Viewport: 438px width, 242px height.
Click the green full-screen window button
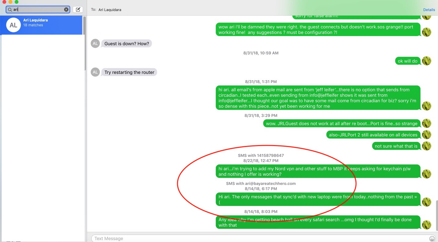[x=16, y=2]
